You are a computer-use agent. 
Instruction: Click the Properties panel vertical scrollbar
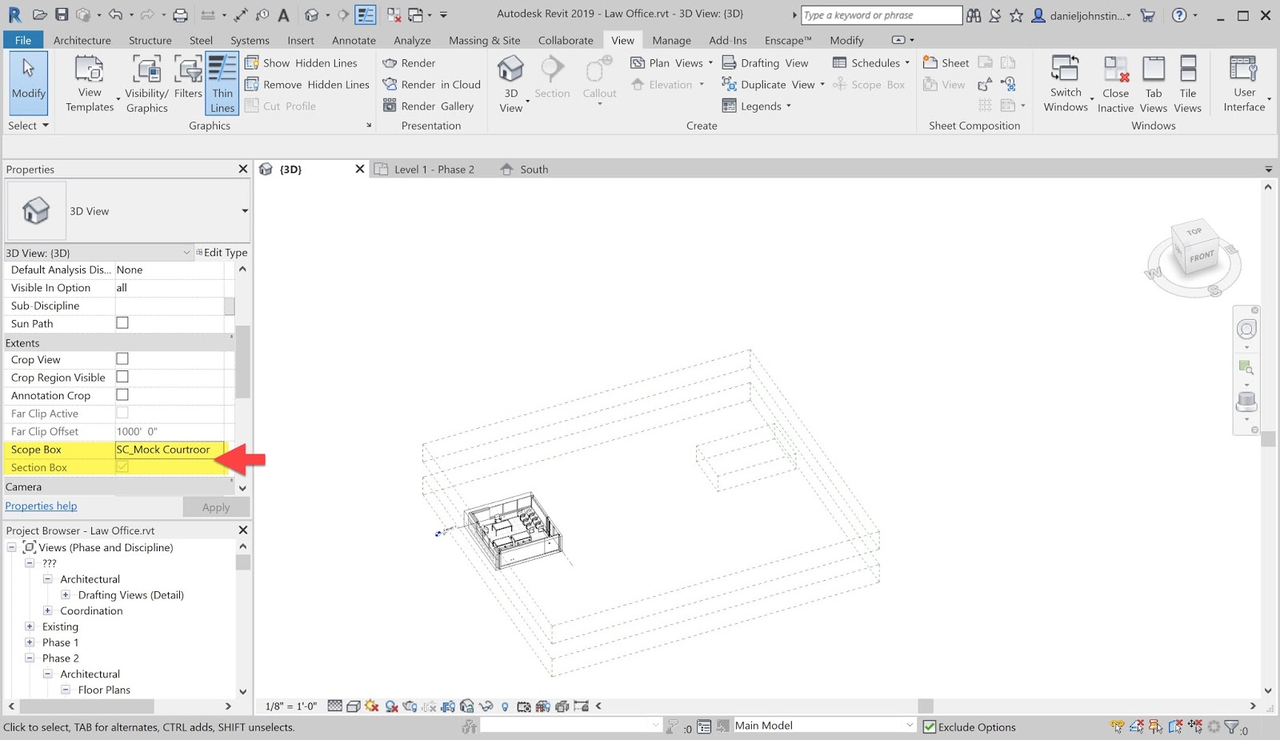[242, 360]
